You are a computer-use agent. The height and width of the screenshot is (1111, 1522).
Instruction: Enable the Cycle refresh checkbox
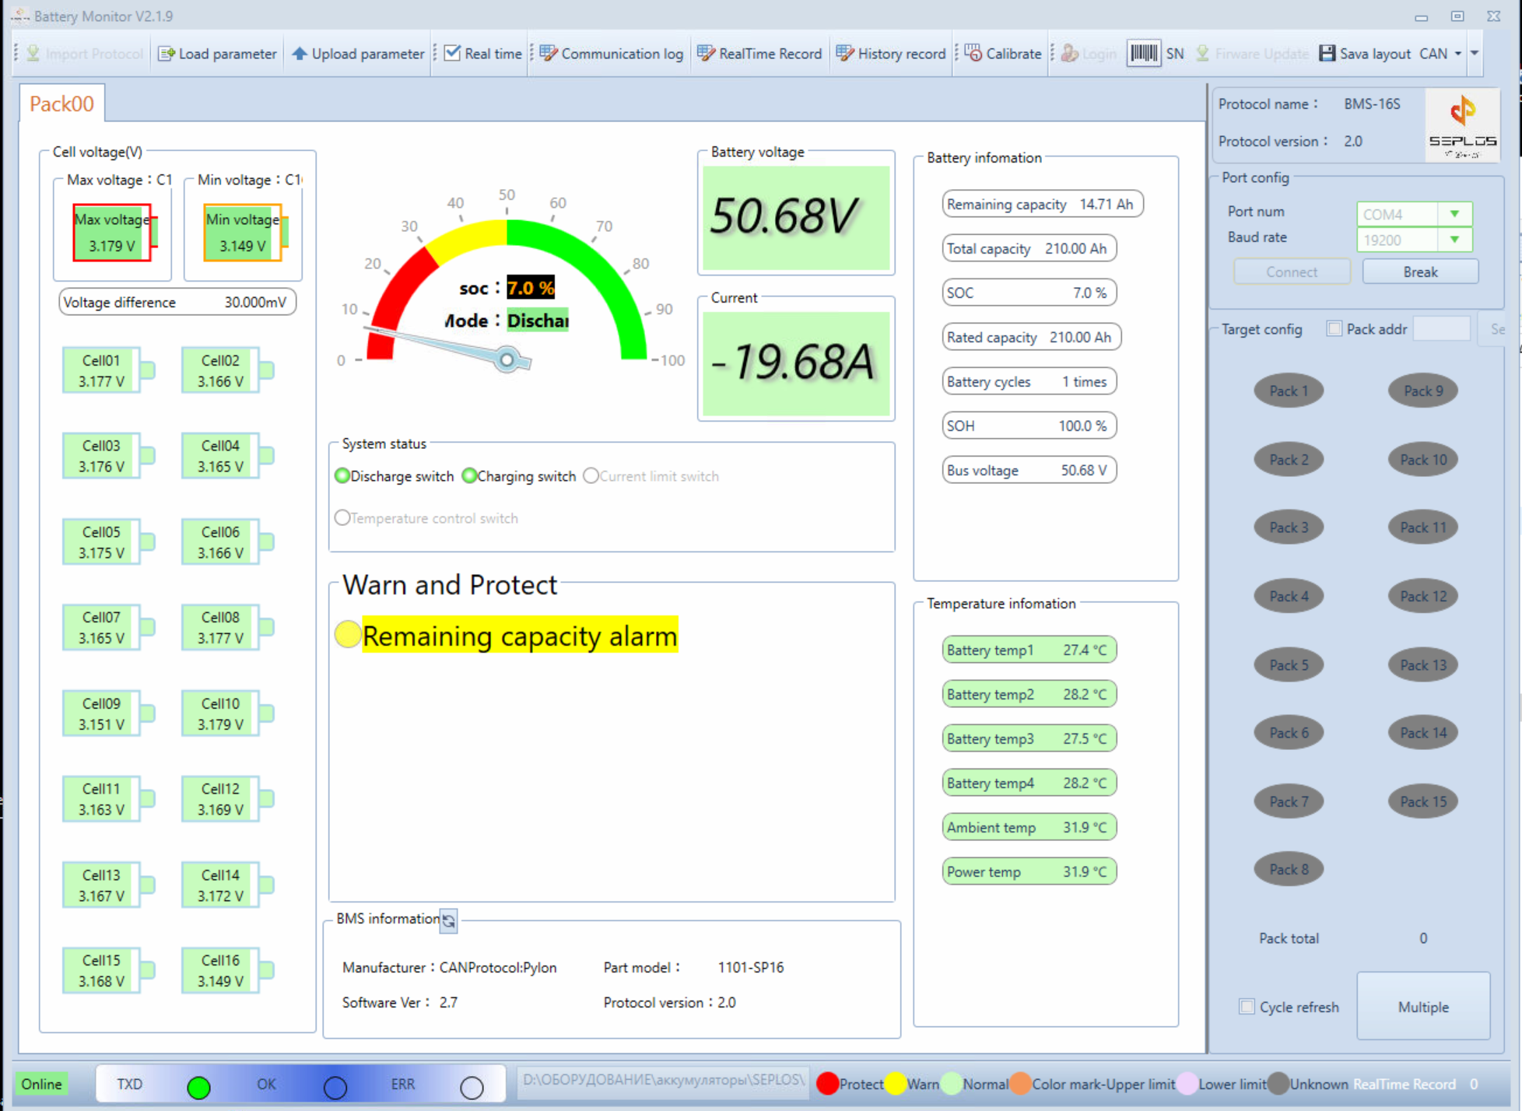click(1247, 1007)
